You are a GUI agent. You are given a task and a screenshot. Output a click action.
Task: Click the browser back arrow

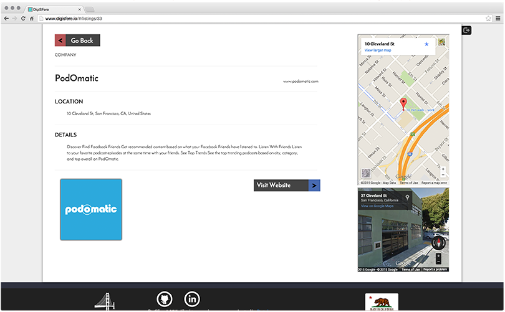[x=6, y=19]
